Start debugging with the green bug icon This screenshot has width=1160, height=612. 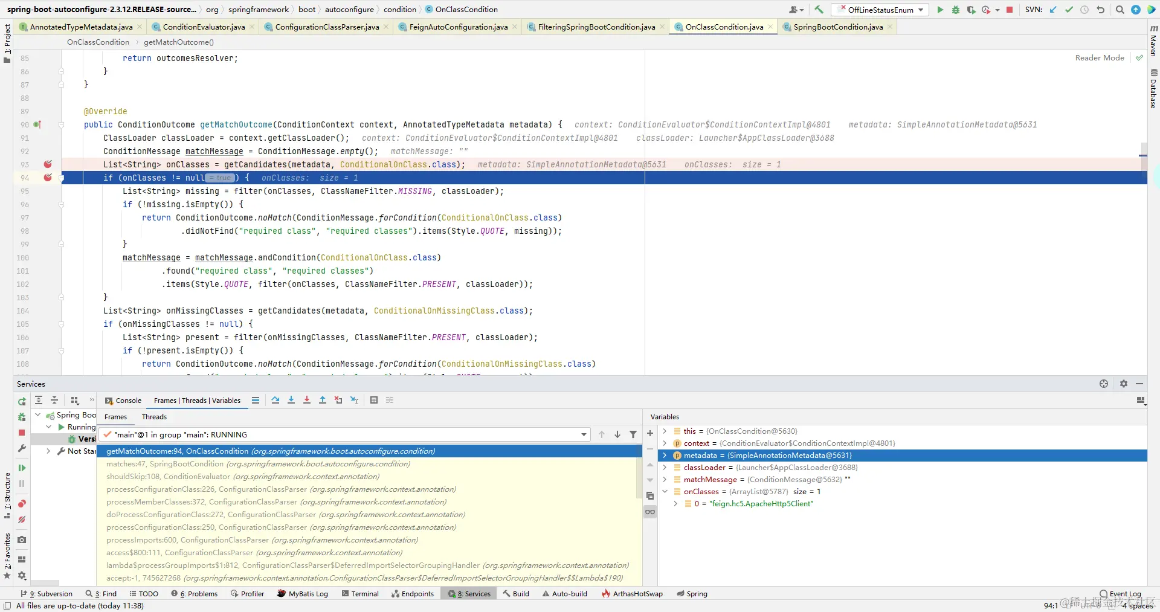956,10
